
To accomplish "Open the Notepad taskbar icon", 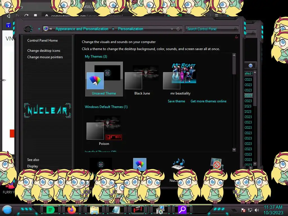I will (x=116, y=210).
